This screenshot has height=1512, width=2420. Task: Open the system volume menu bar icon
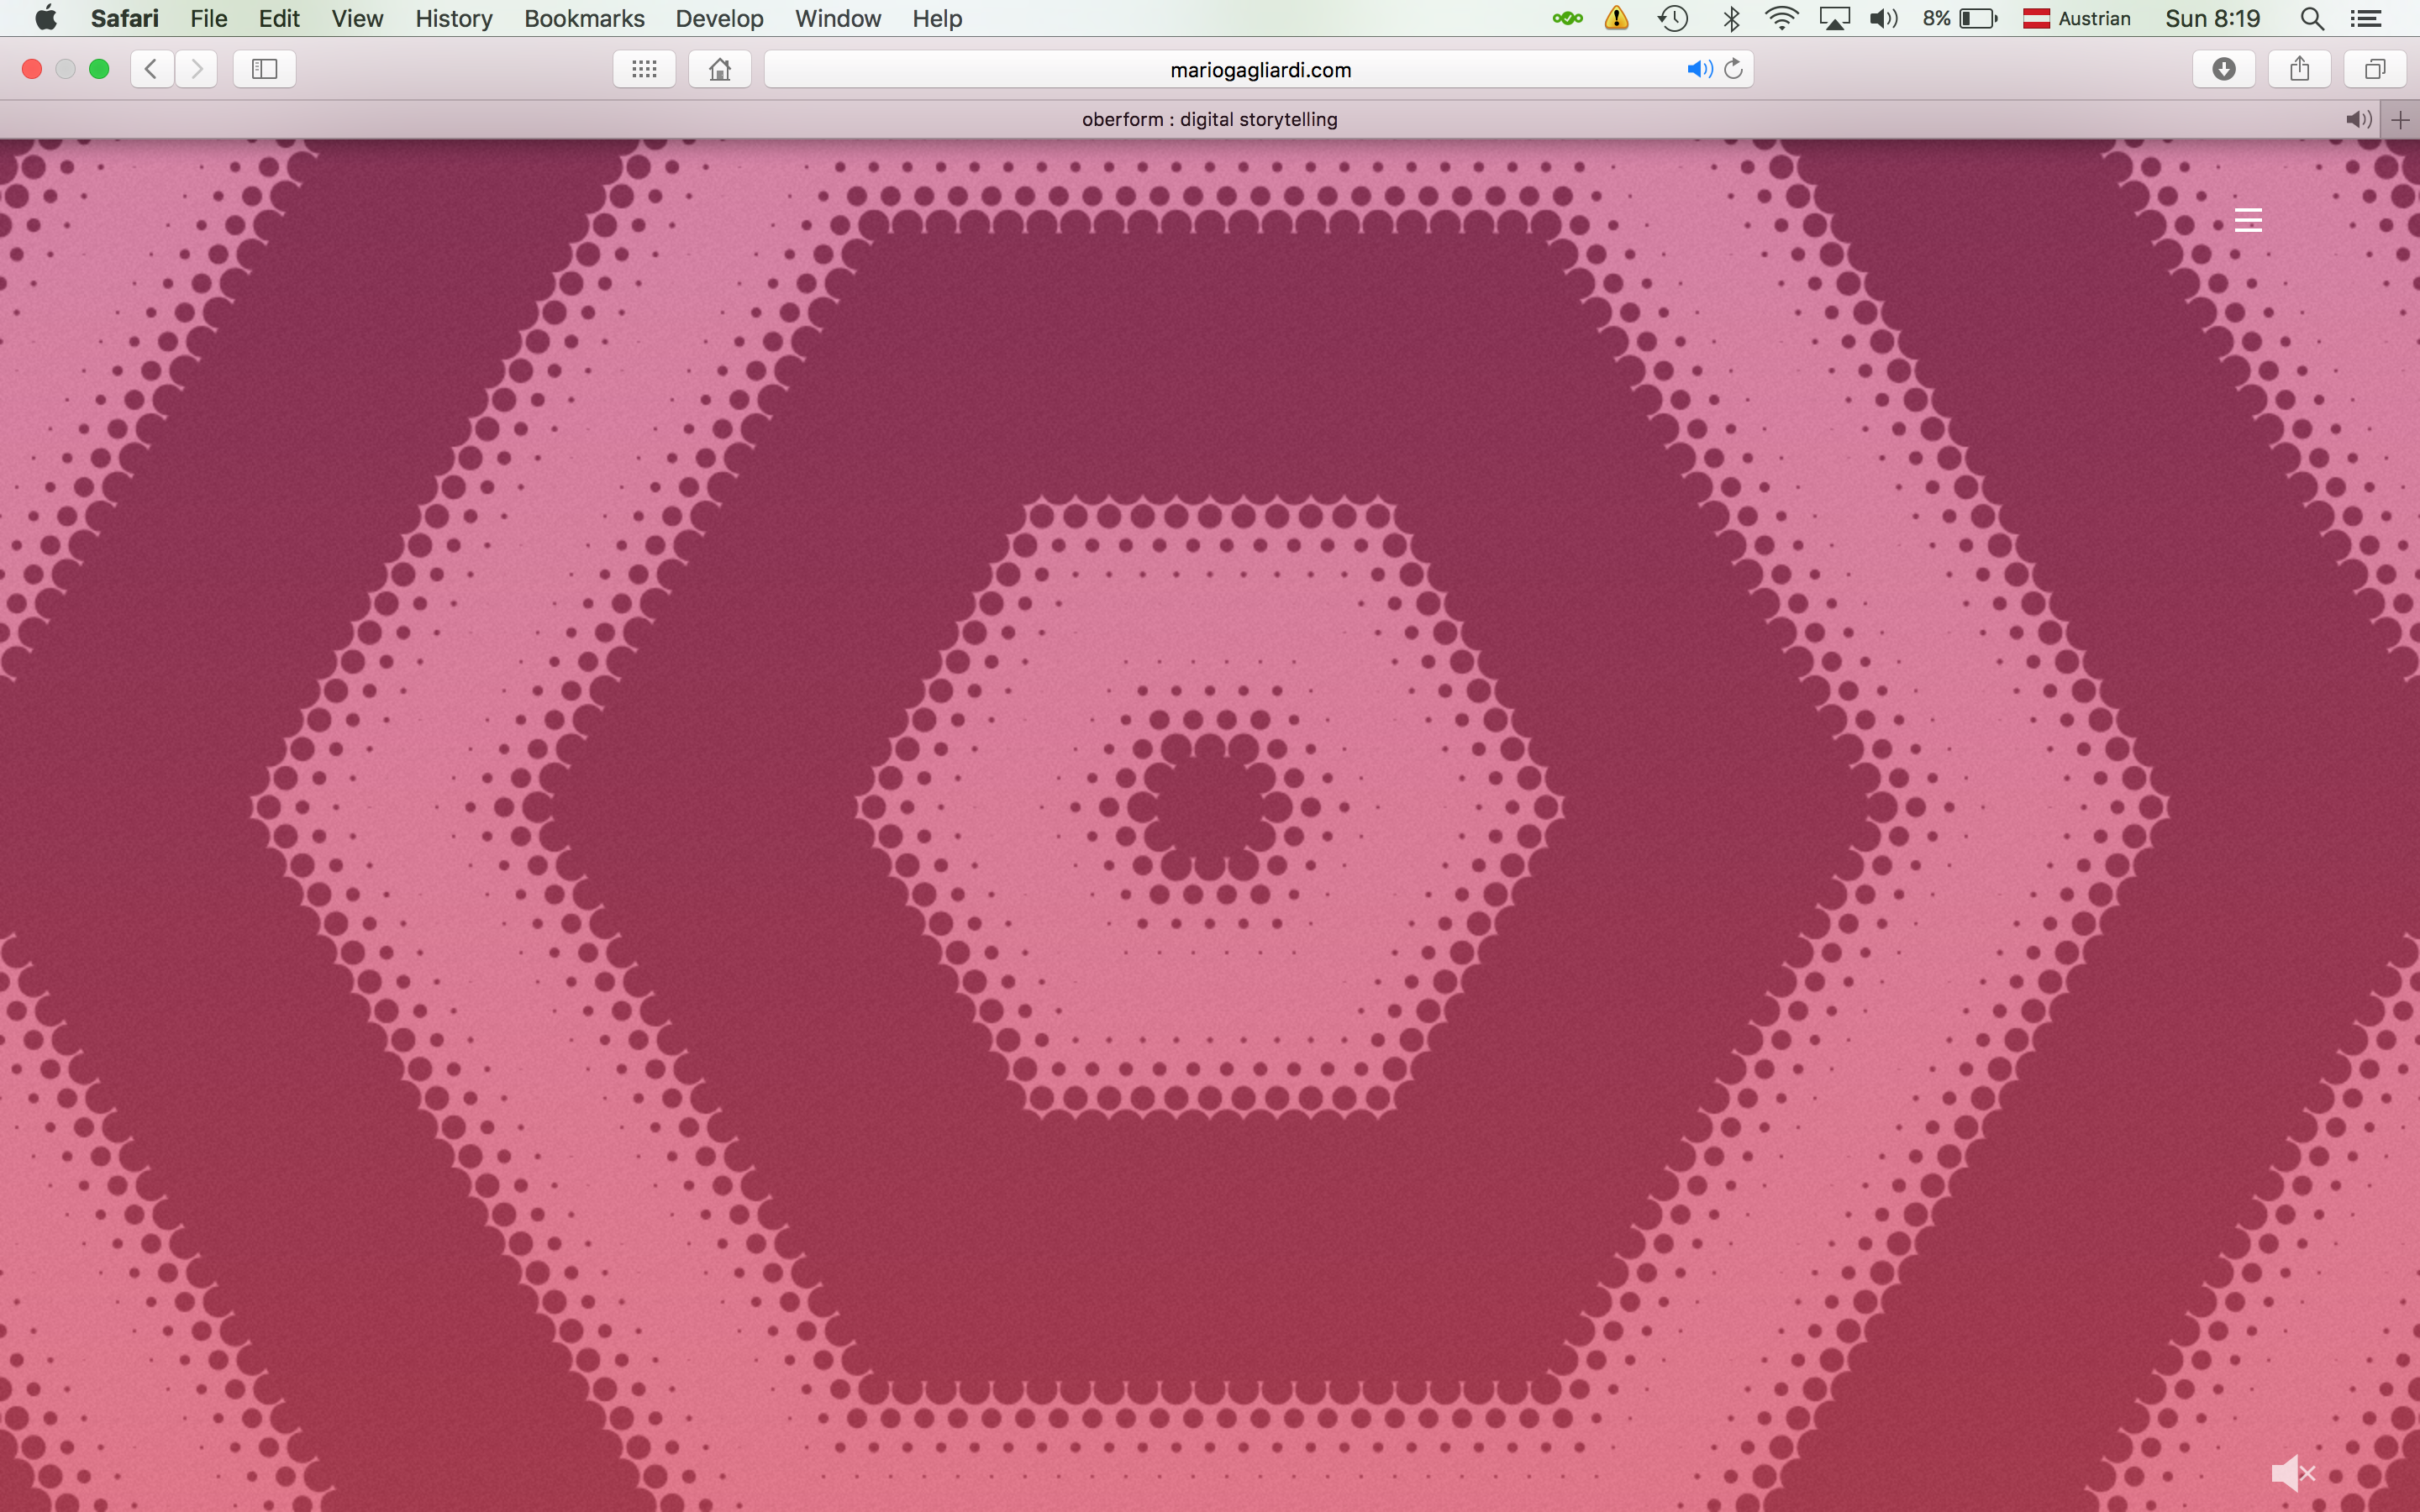point(1884,18)
